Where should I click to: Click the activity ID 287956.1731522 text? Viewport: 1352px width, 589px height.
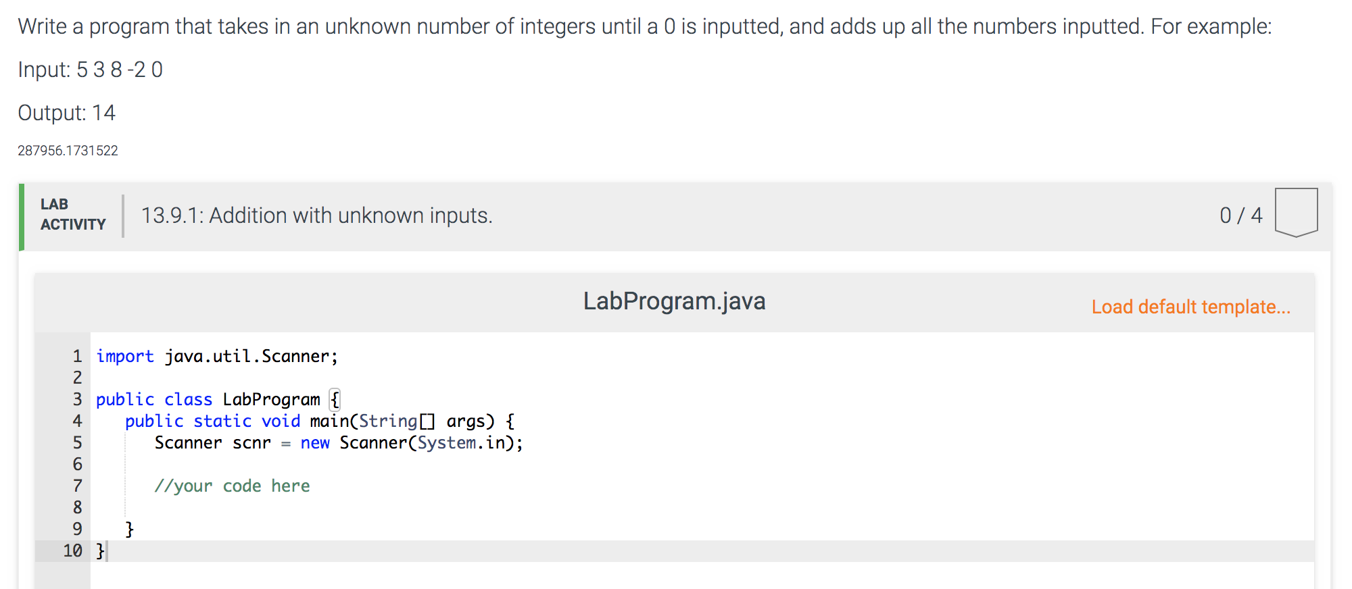(x=68, y=151)
